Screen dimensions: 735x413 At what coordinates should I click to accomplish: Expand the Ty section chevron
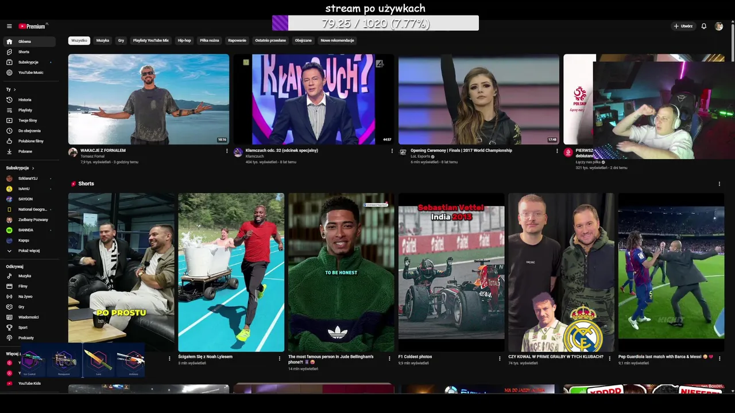(14, 89)
